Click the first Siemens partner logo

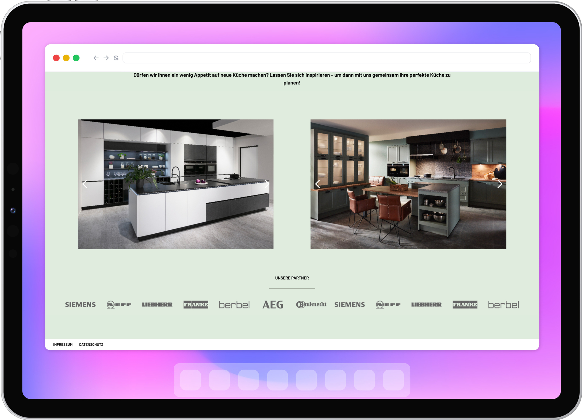click(x=80, y=304)
